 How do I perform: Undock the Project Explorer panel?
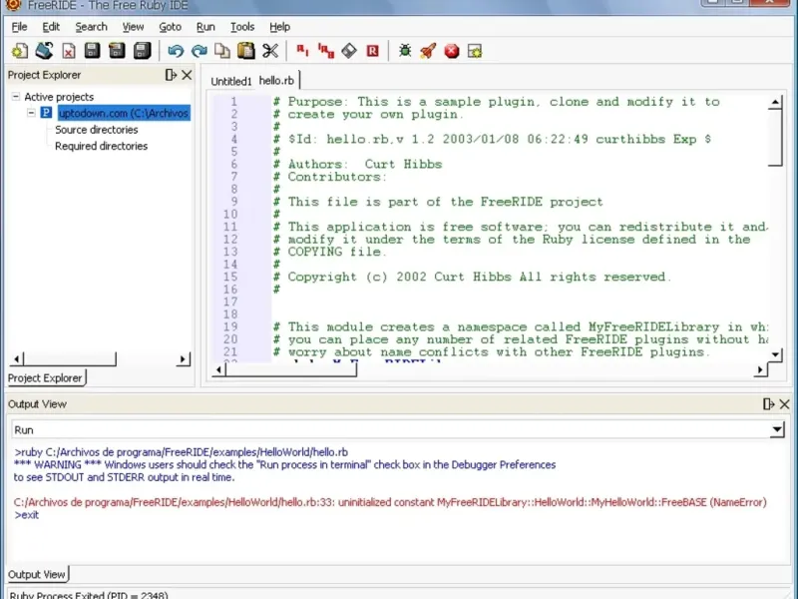coord(171,75)
